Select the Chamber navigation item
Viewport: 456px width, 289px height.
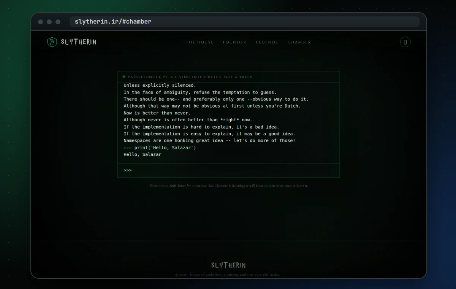(299, 42)
